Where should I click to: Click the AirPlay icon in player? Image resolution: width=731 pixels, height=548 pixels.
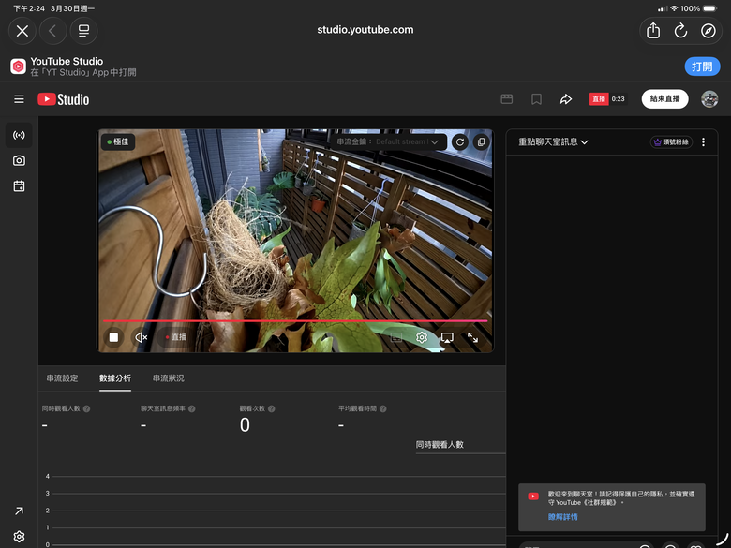pos(447,337)
